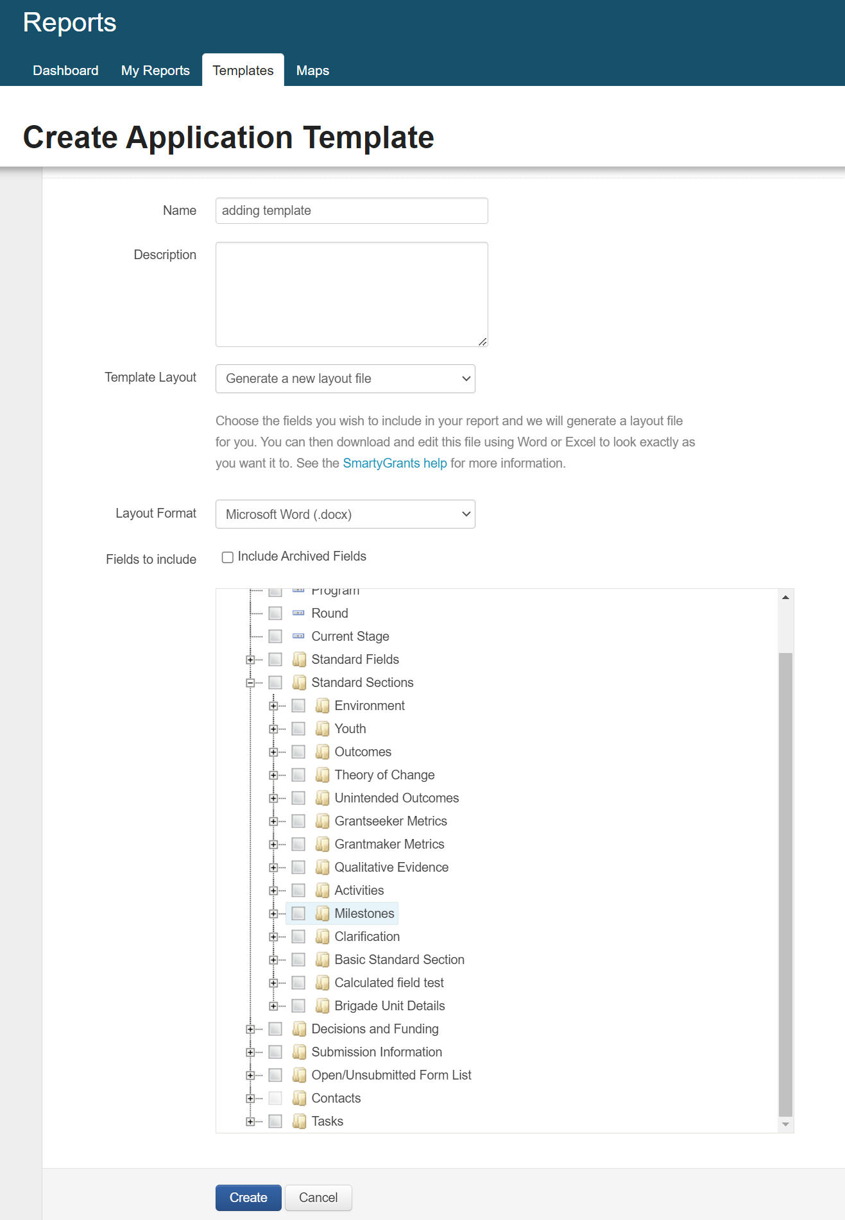845x1220 pixels.
Task: Click the field icon beside Current Stage
Action: click(x=298, y=636)
